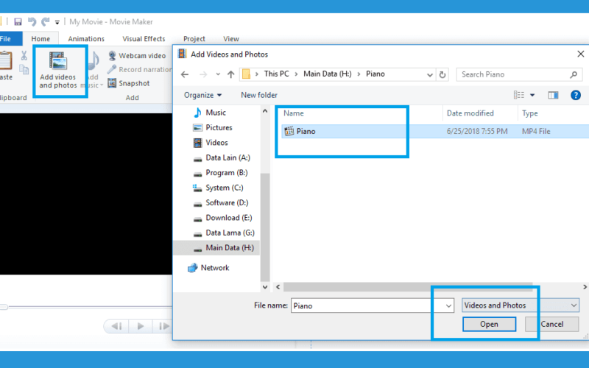The image size is (589, 368).
Task: Click the Up one level arrow
Action: click(x=231, y=74)
